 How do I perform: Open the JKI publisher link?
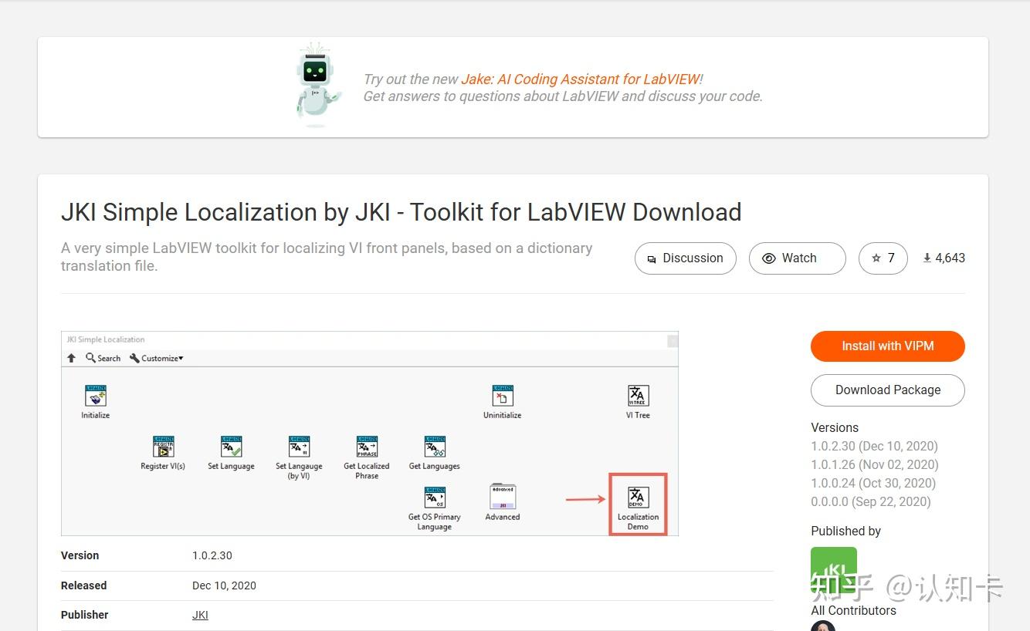pos(200,615)
